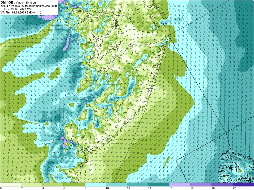Select the 12–14 m/s legend color swatch
Image resolution: width=254 pixels, height=190 pixels.
coord(137,184)
